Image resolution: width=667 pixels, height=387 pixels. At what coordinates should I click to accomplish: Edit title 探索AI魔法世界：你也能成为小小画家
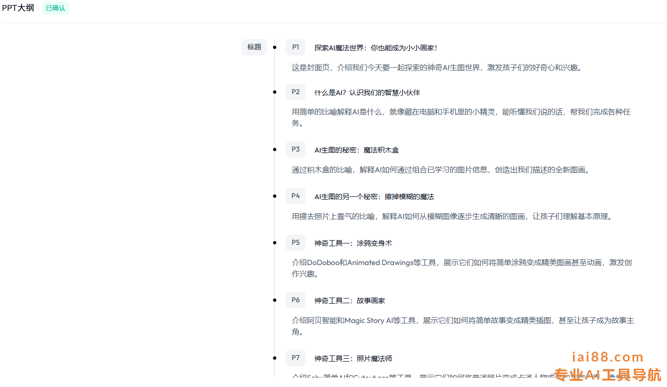click(x=376, y=48)
